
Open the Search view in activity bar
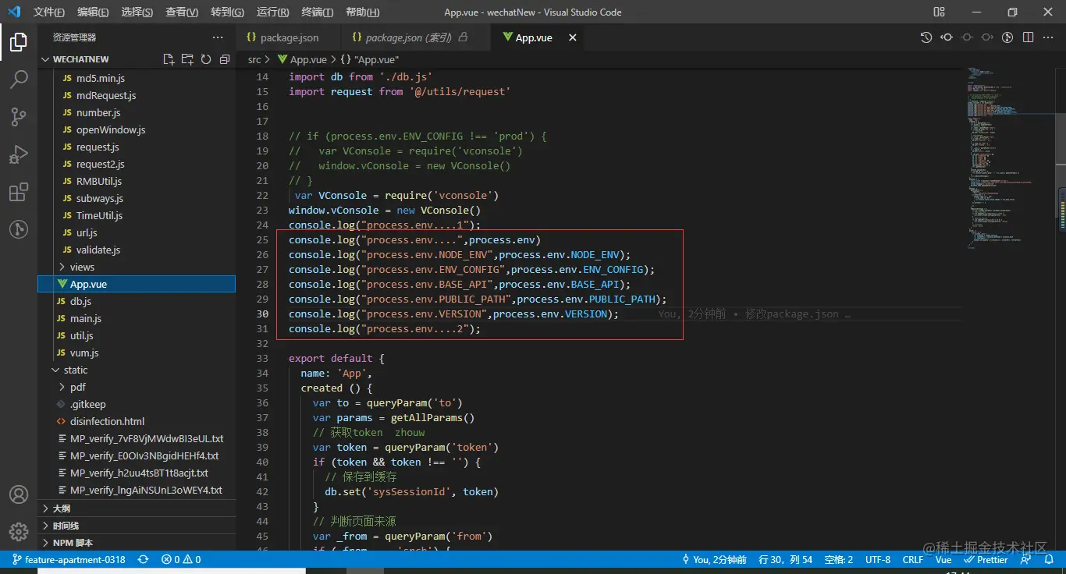click(19, 79)
